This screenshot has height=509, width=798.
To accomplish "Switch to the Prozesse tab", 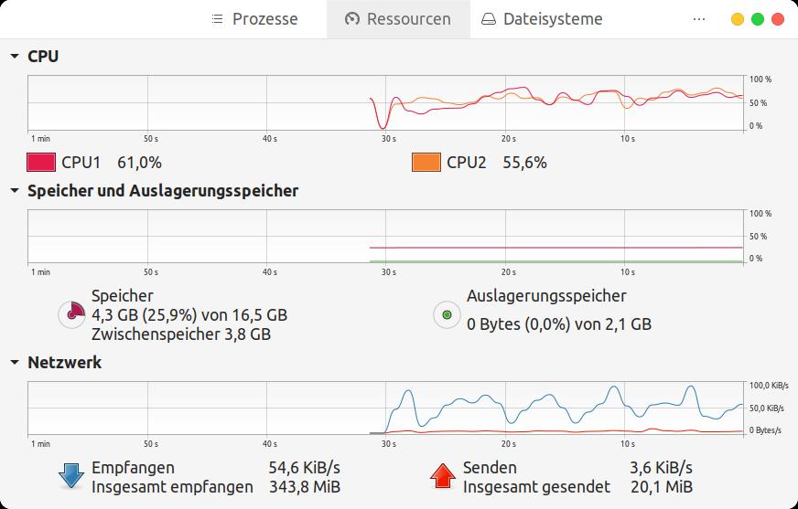I will click(x=254, y=19).
